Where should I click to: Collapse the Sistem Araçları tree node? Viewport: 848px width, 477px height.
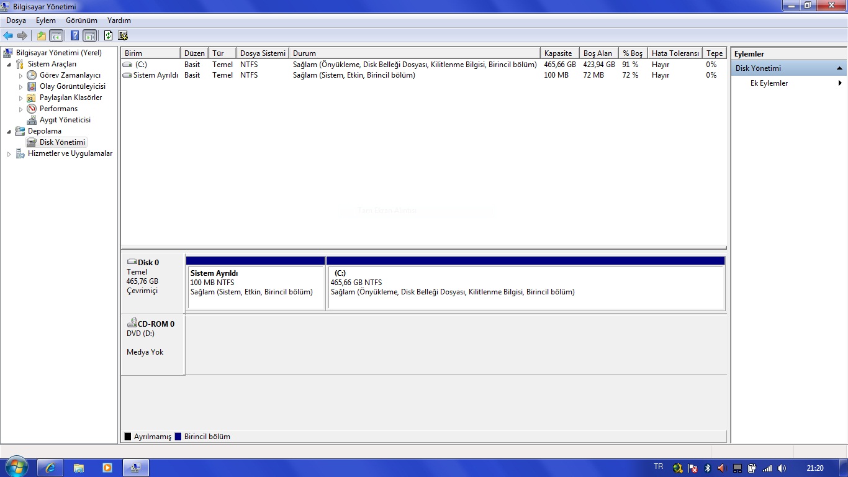(9, 64)
